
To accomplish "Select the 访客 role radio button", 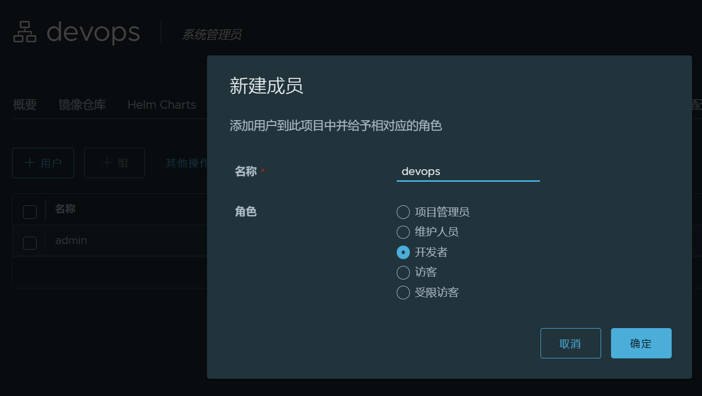I will tap(403, 273).
